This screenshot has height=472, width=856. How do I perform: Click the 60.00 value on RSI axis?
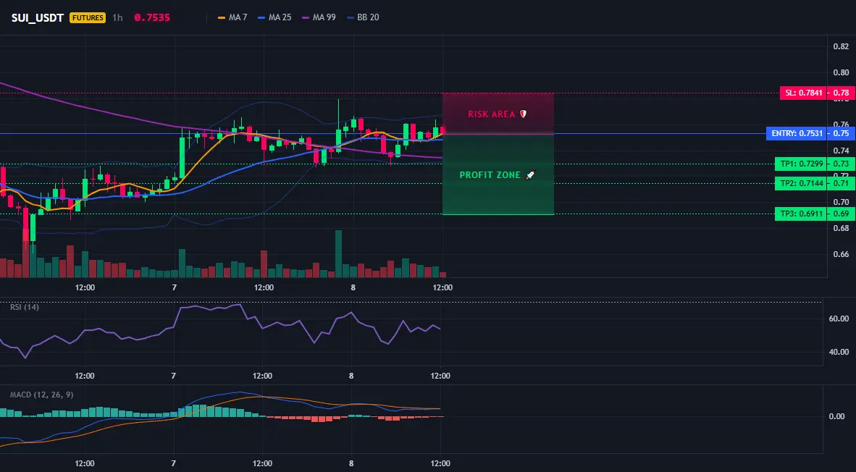point(839,319)
